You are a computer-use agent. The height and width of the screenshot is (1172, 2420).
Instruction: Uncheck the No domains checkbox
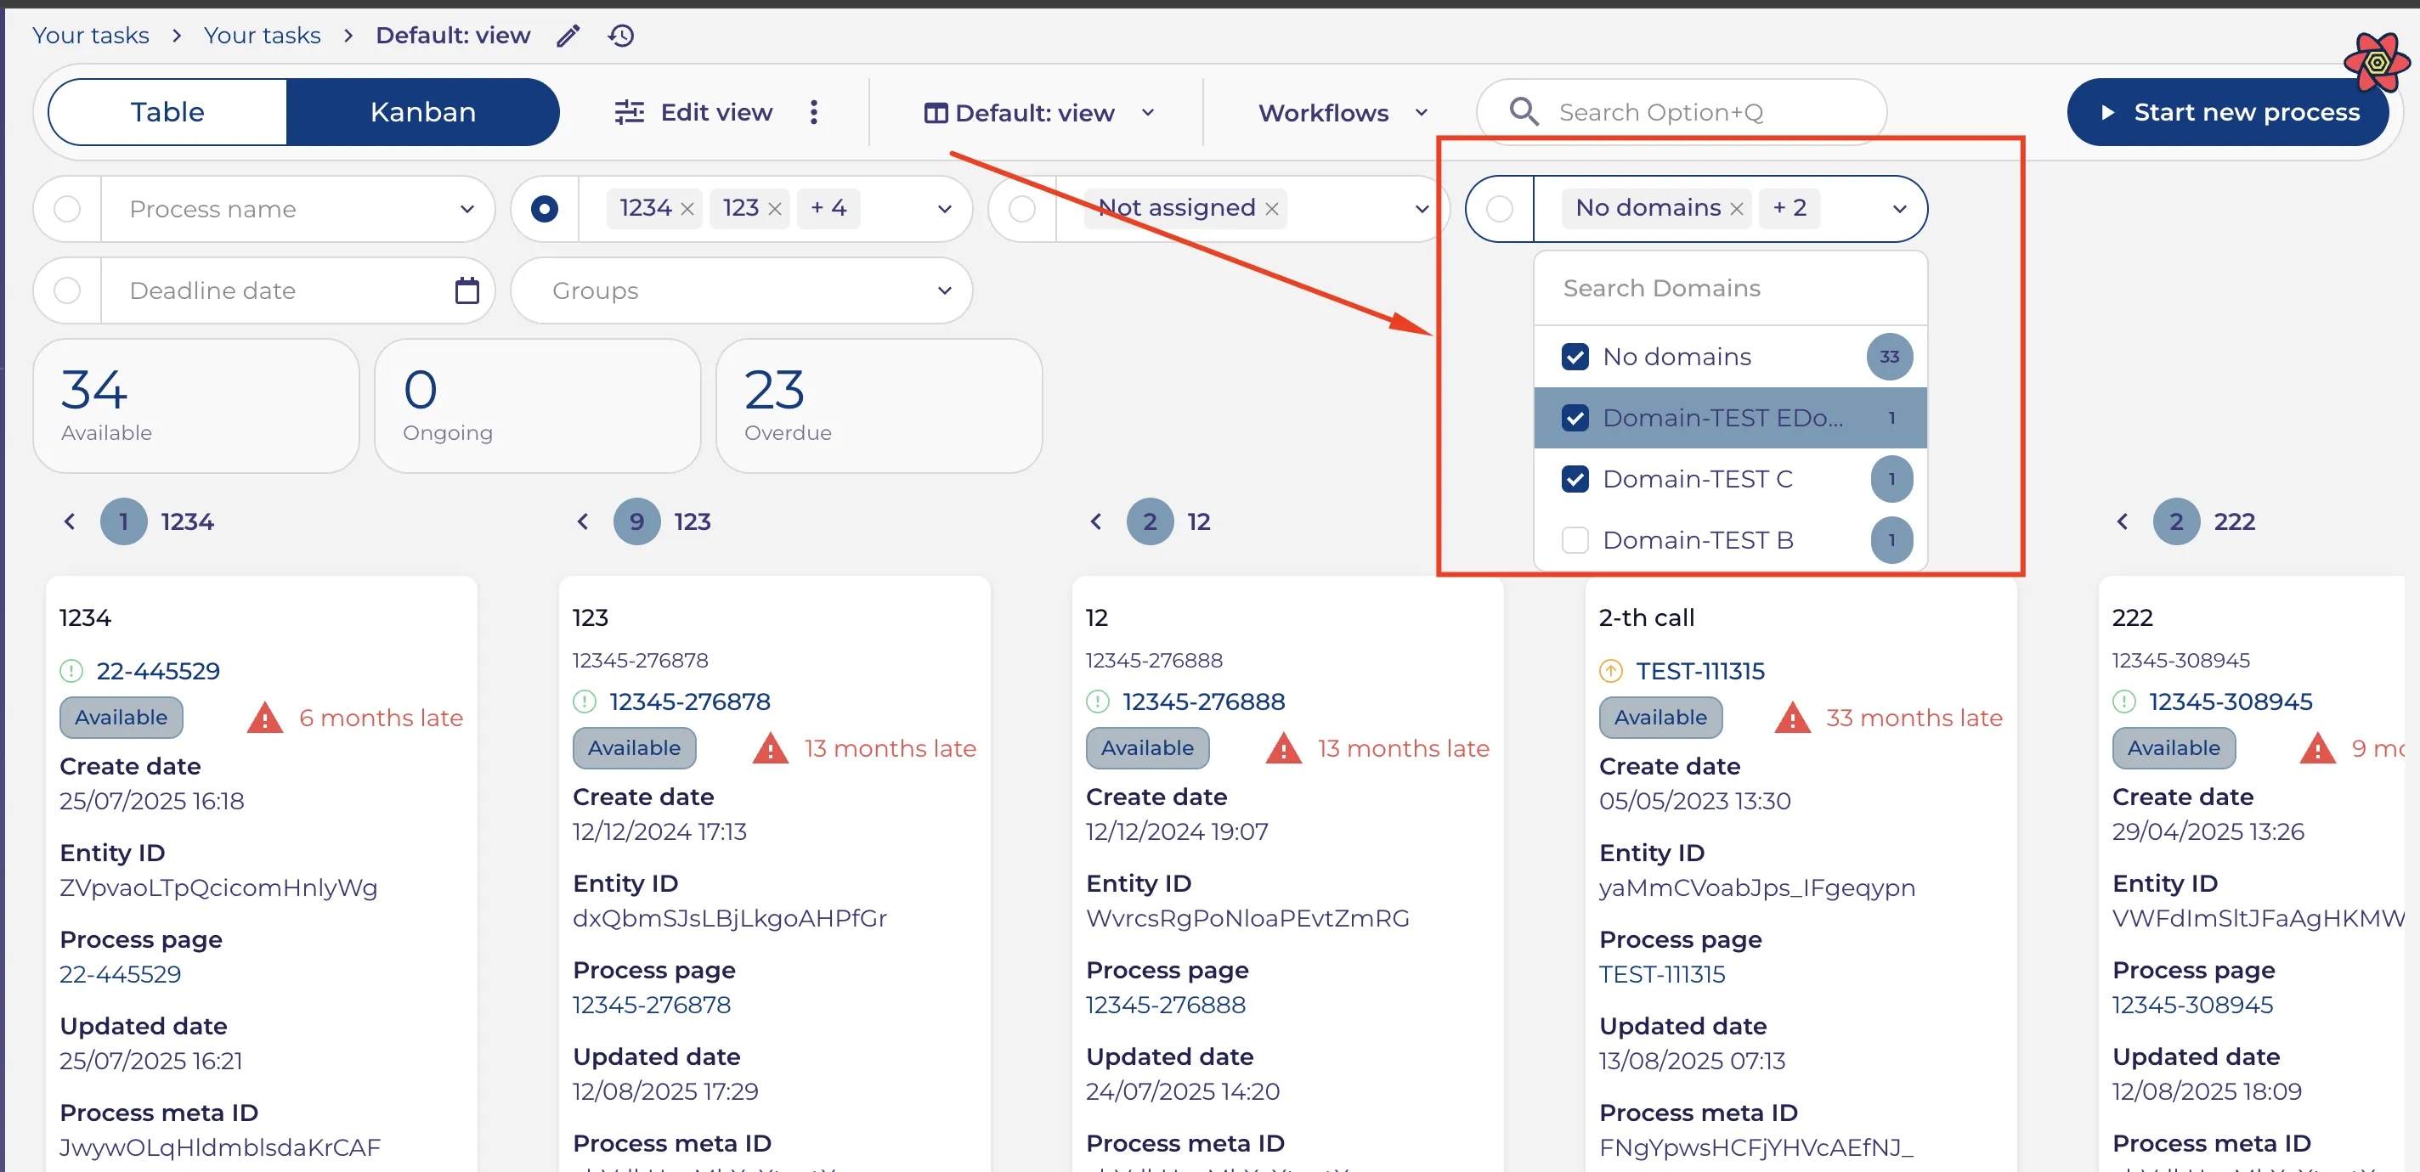(1575, 357)
